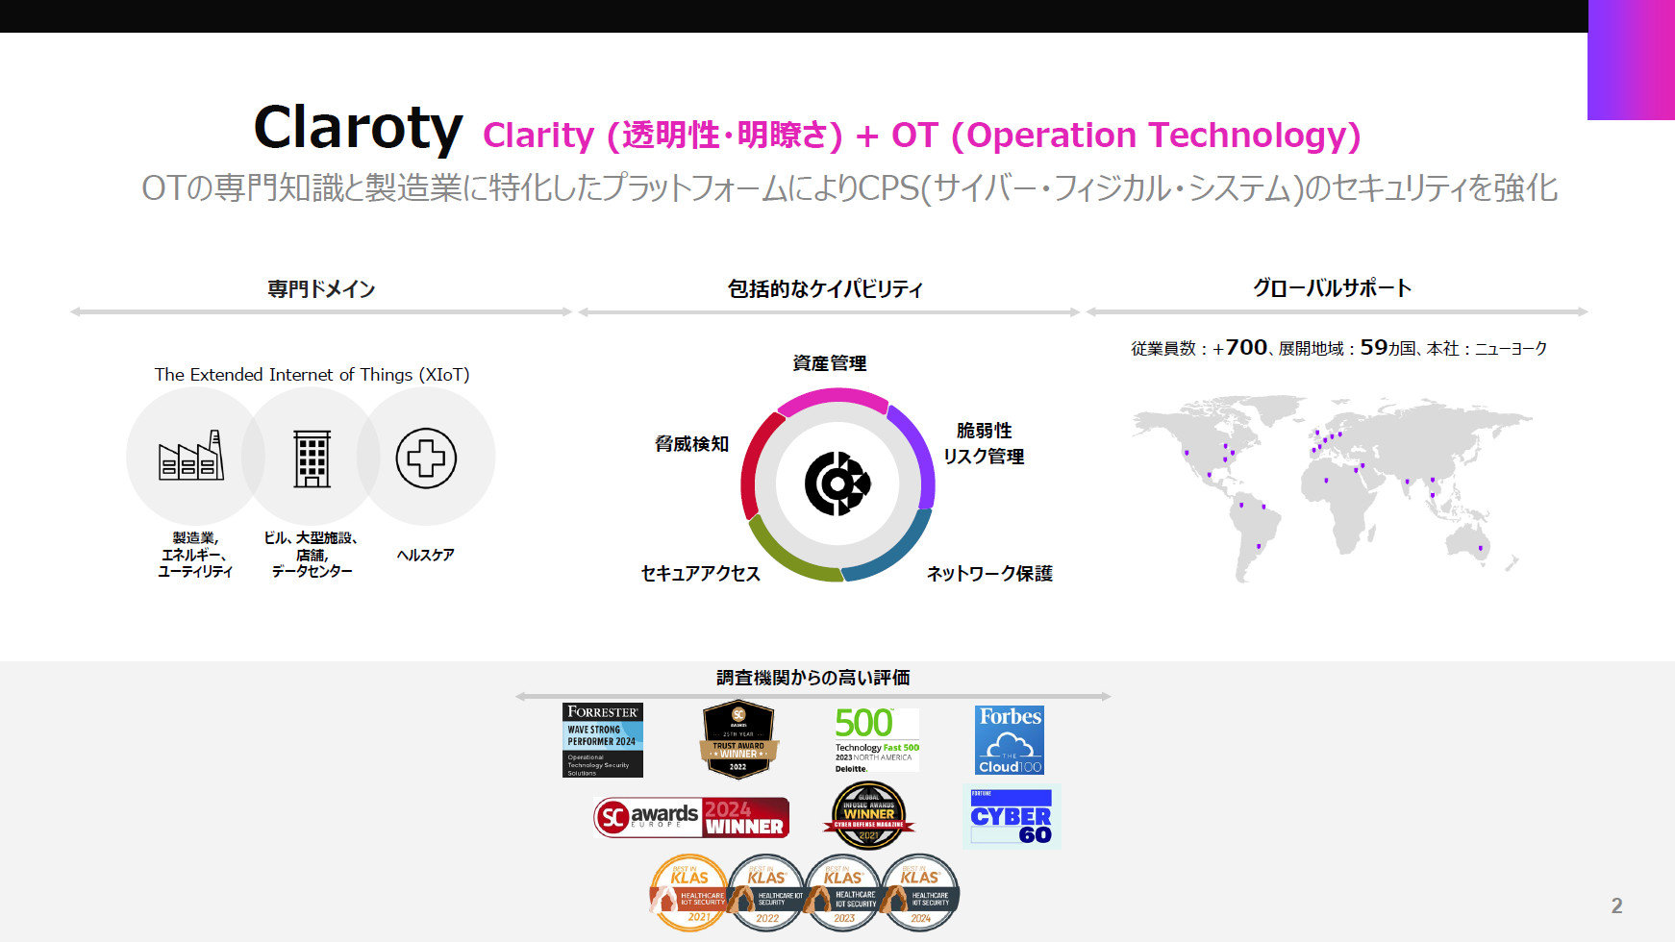Select the KLAS 2024 Healthcare IoT badge
Screen dimensions: 1675x942
[920, 893]
